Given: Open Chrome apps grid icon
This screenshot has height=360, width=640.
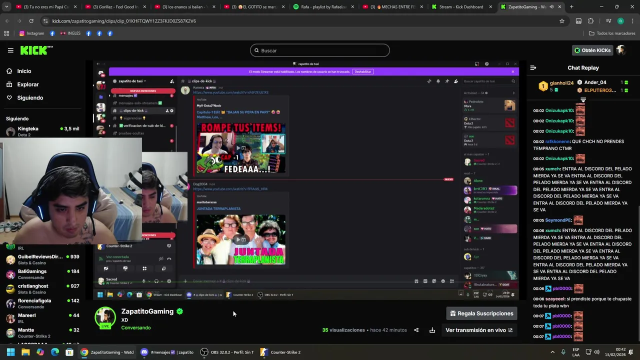Looking at the screenshot, I should coord(6,33).
